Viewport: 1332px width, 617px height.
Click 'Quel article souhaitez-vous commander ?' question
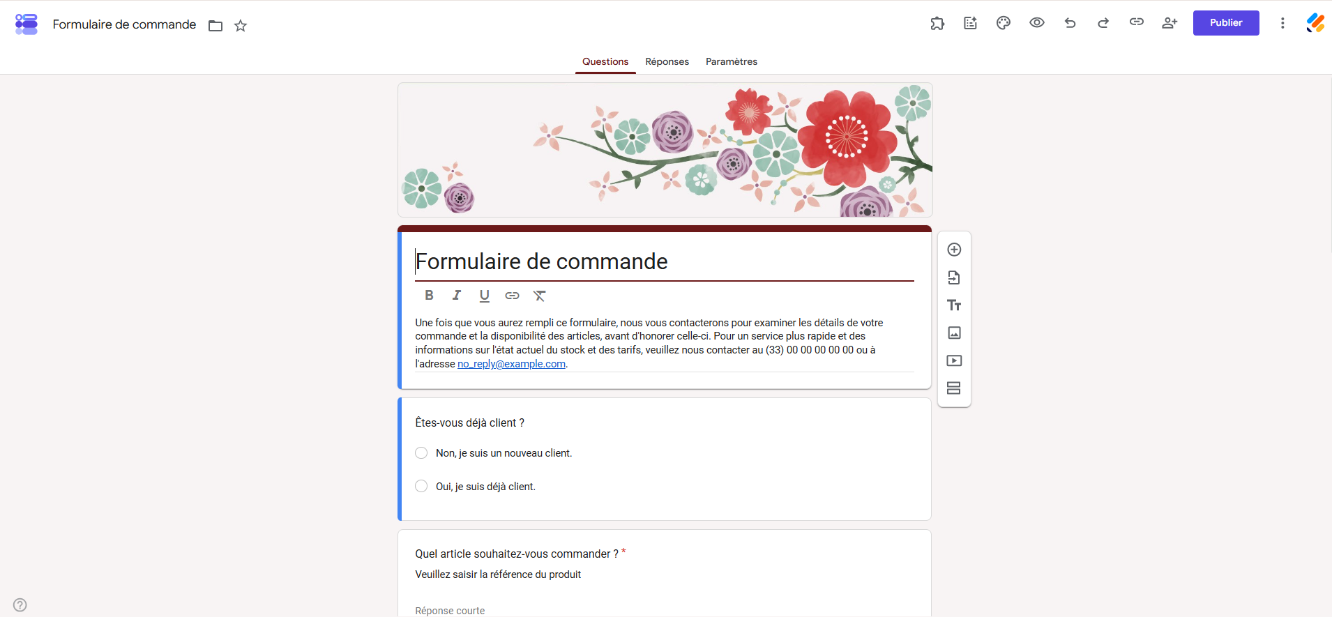(x=517, y=554)
